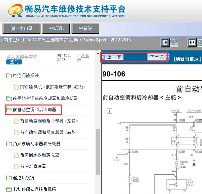This screenshot has height=194, width=202.
Task: Select heading 前自动空调和后冷却器 < 左舵 >
Action: point(141,98)
